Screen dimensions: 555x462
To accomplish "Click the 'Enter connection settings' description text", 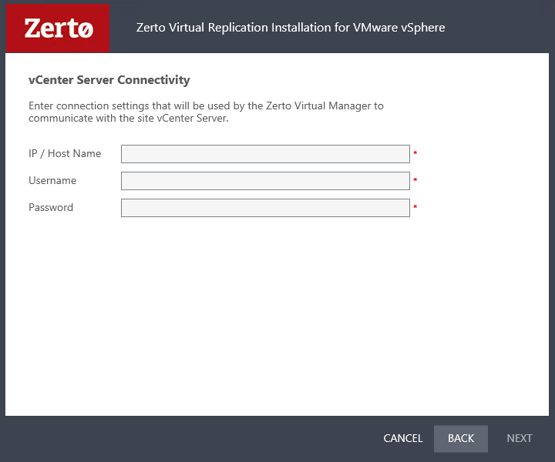I will click(206, 112).
